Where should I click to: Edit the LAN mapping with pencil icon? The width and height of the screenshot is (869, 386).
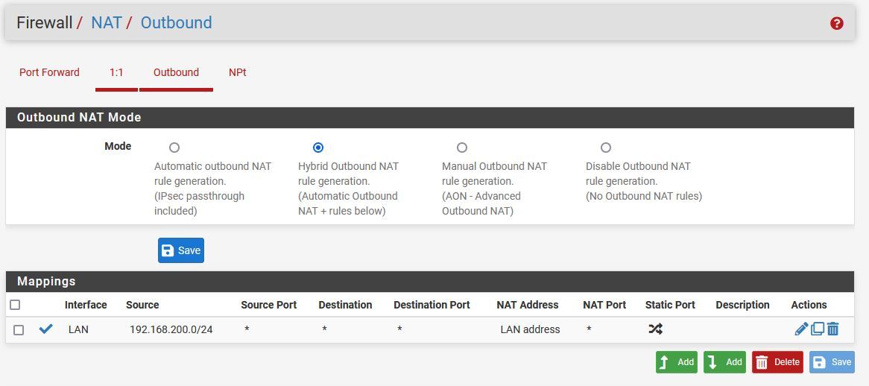[x=801, y=329]
